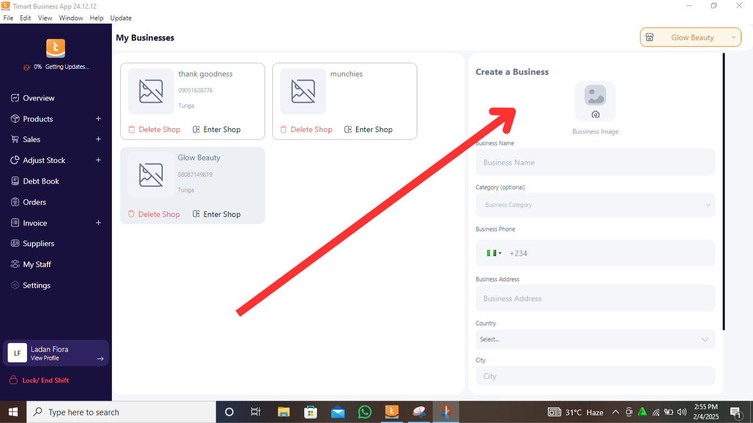Enter the thank goodness shop
753x423 pixels.
point(217,129)
